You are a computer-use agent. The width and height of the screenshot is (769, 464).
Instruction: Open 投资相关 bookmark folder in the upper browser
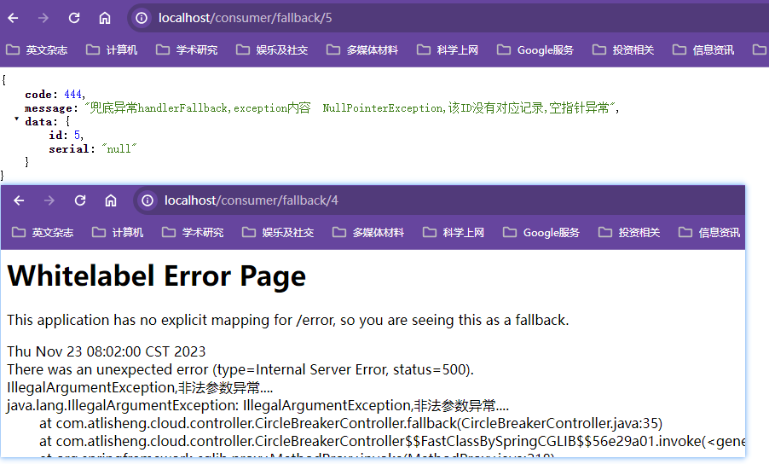pos(623,50)
